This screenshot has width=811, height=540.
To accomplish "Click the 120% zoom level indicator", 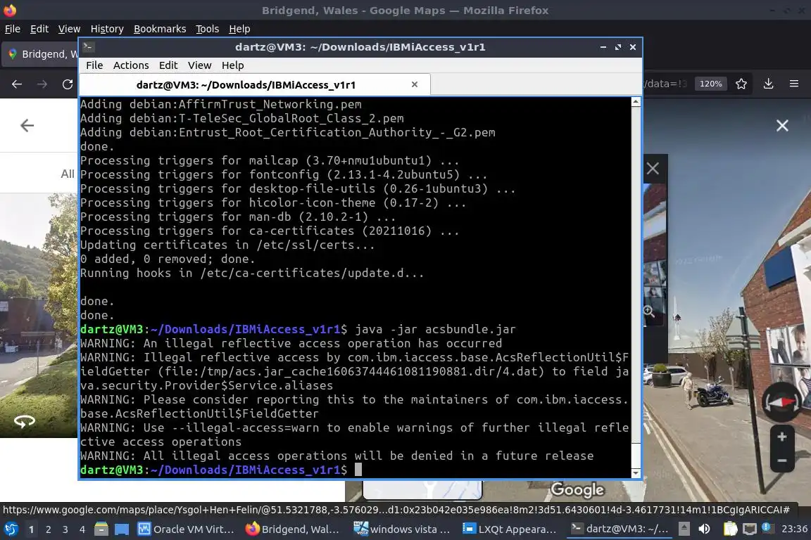I will point(710,84).
